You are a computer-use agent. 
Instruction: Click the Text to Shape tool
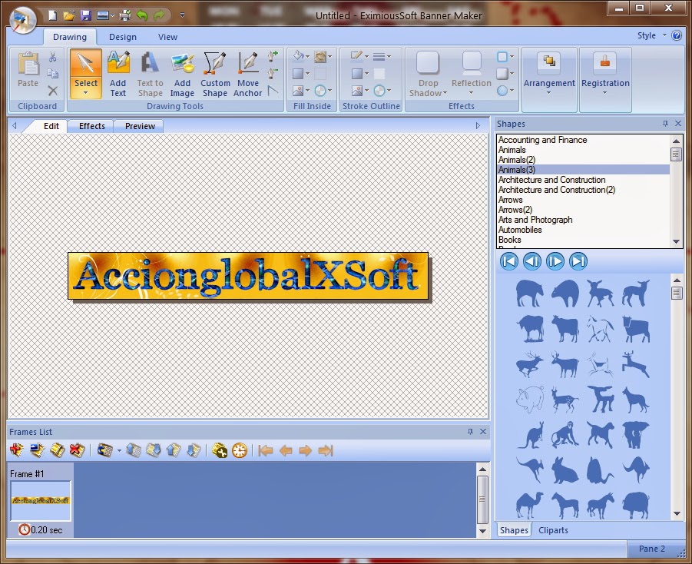click(150, 73)
